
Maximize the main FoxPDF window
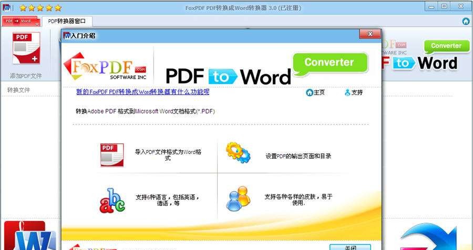(x=444, y=7)
